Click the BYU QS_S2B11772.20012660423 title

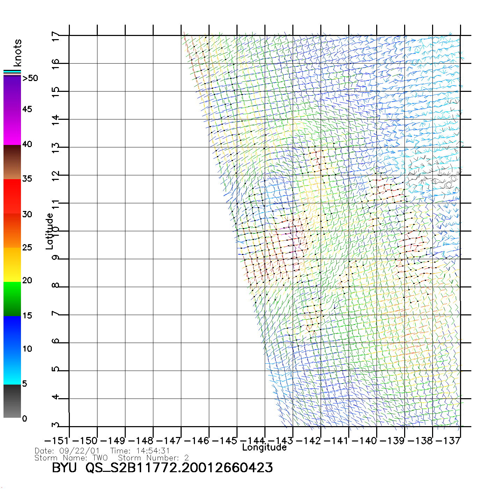[x=162, y=468]
